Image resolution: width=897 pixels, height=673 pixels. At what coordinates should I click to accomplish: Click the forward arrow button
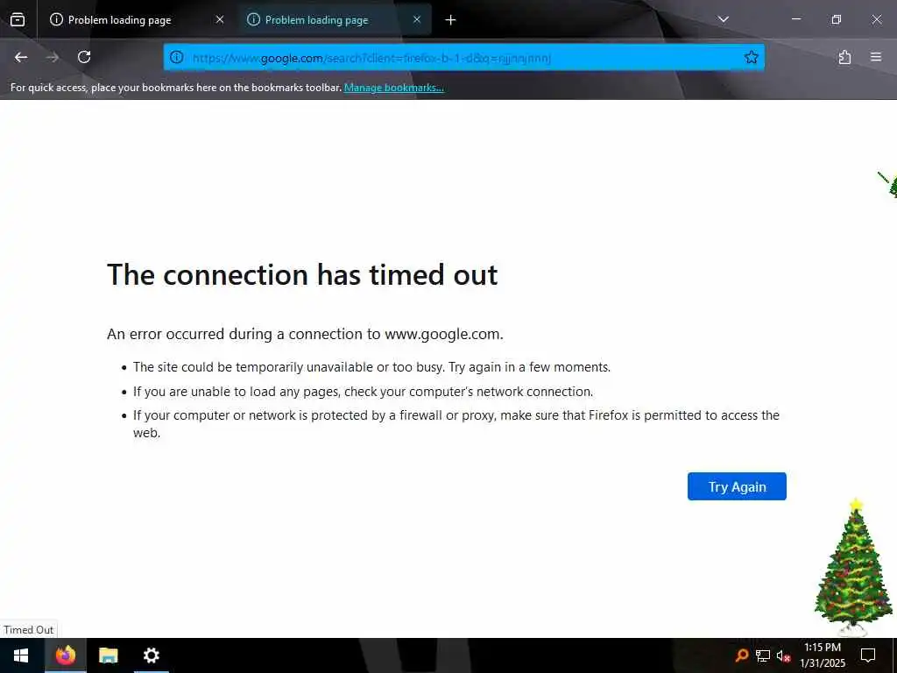[x=53, y=57]
